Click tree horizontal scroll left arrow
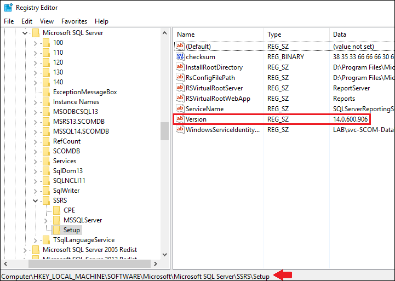 pyautogui.click(x=5, y=263)
